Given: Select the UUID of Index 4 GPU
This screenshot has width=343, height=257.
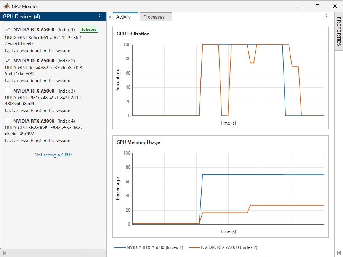Looking at the screenshot, I should [x=45, y=131].
